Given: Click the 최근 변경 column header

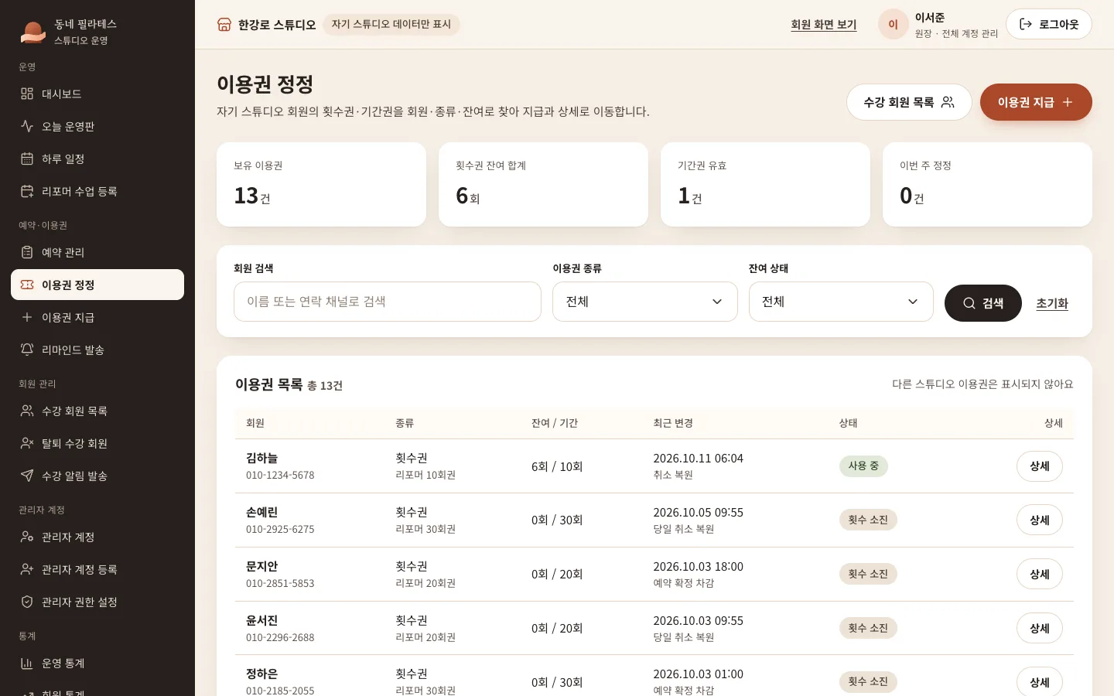Looking at the screenshot, I should click(673, 423).
